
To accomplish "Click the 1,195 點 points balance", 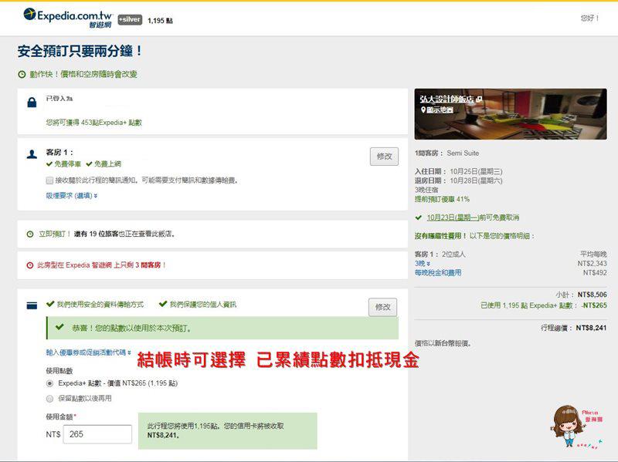I will tap(160, 21).
